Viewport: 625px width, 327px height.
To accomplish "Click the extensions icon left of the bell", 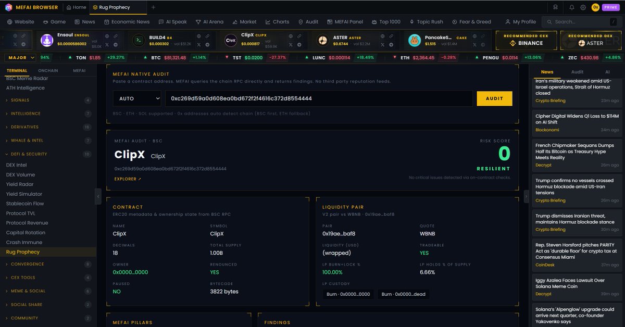I will click(x=556, y=7).
